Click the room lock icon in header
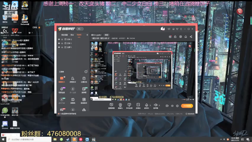The image size is (252, 142). coord(175,37)
